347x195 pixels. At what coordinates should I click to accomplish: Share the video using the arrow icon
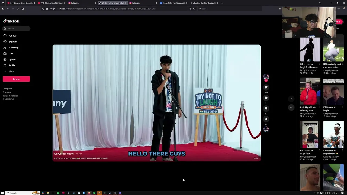pos(266,119)
